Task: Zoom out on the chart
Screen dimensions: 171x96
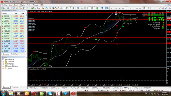Action: [82, 8]
